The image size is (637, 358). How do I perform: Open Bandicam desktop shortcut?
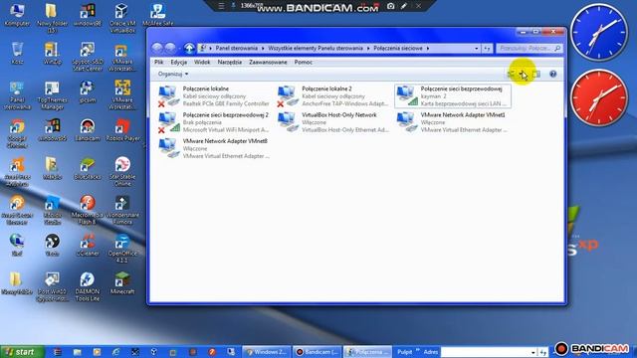88,130
